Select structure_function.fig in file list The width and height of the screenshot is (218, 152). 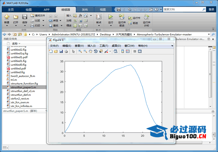click(x=24, y=84)
